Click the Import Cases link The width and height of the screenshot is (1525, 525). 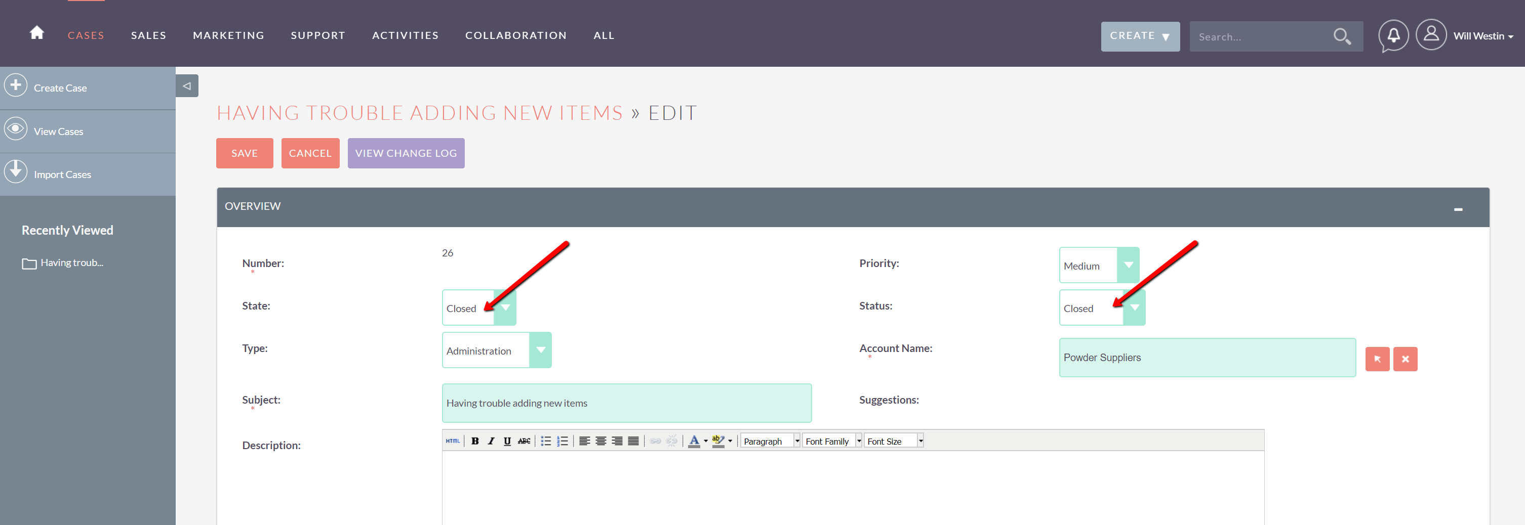(x=62, y=174)
